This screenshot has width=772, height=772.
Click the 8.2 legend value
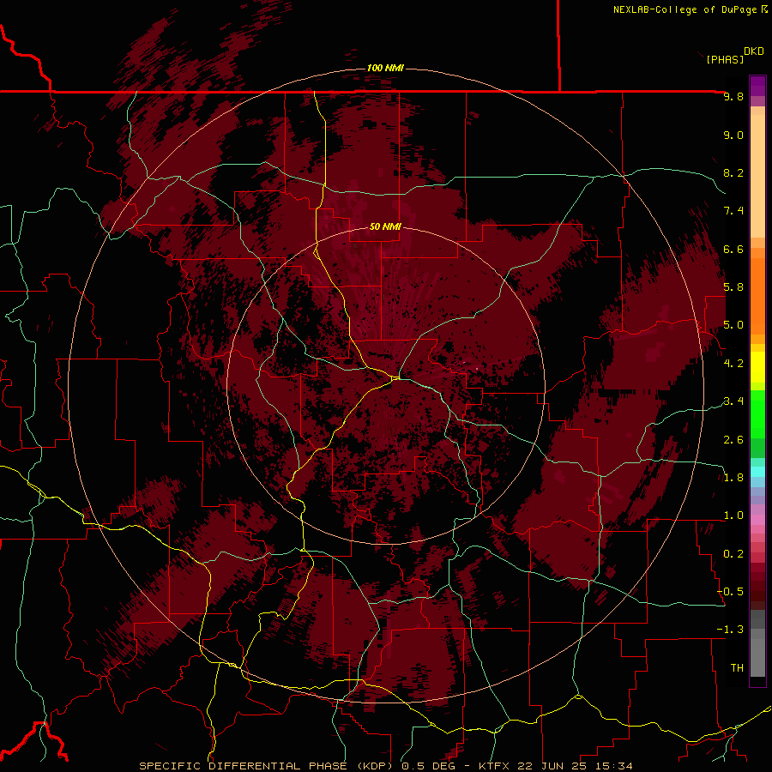(x=733, y=172)
